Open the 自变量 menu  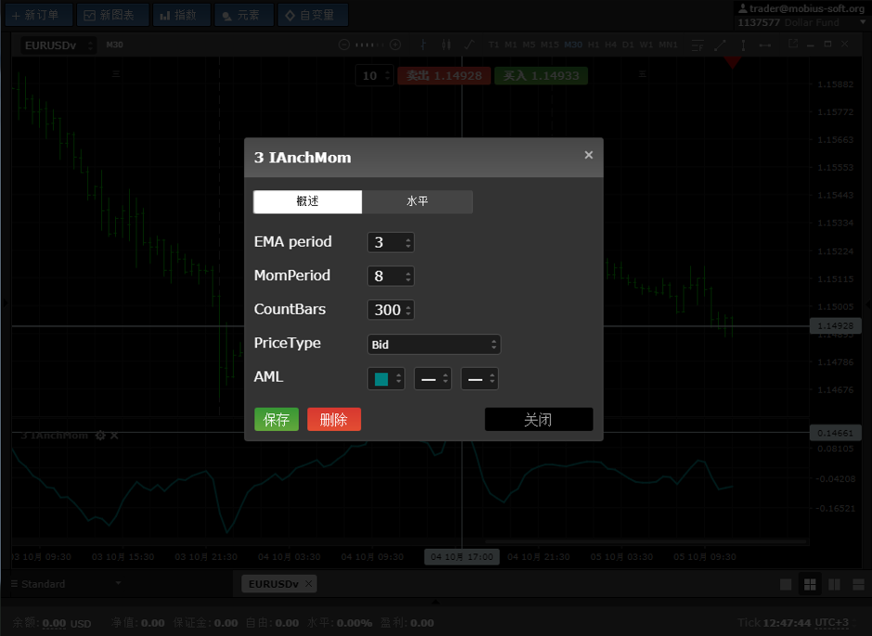[x=313, y=15]
